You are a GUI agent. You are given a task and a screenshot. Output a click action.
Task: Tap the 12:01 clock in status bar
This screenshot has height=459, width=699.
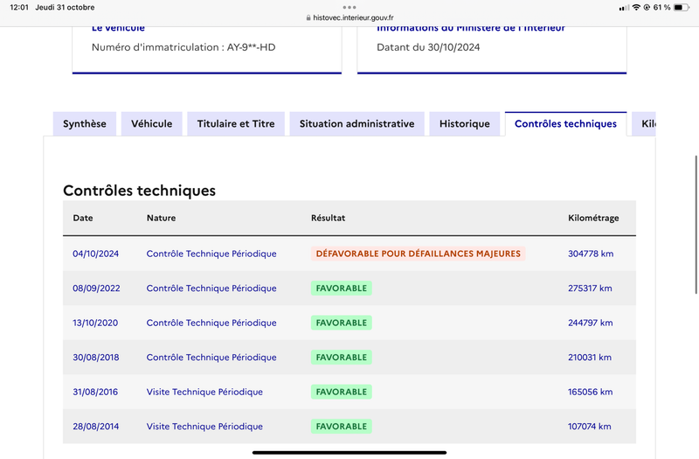pyautogui.click(x=19, y=7)
